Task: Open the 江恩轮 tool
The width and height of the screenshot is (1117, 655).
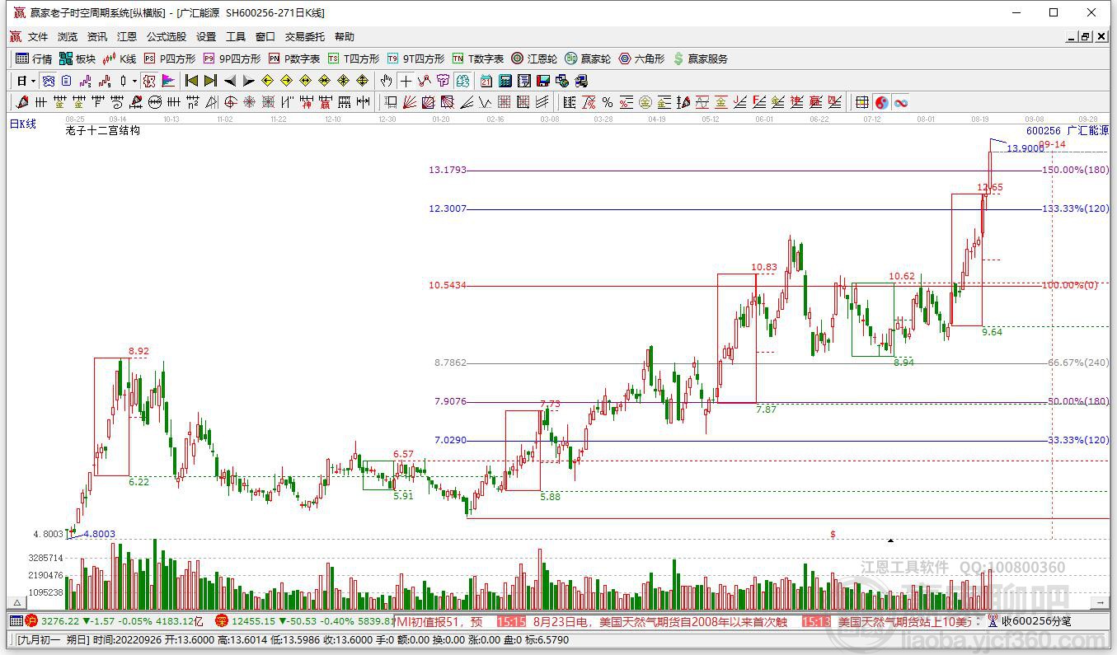Action: coord(534,58)
